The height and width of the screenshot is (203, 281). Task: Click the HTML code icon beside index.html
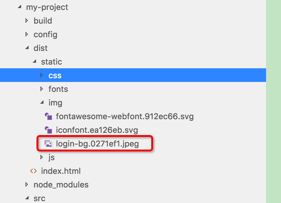[33, 171]
